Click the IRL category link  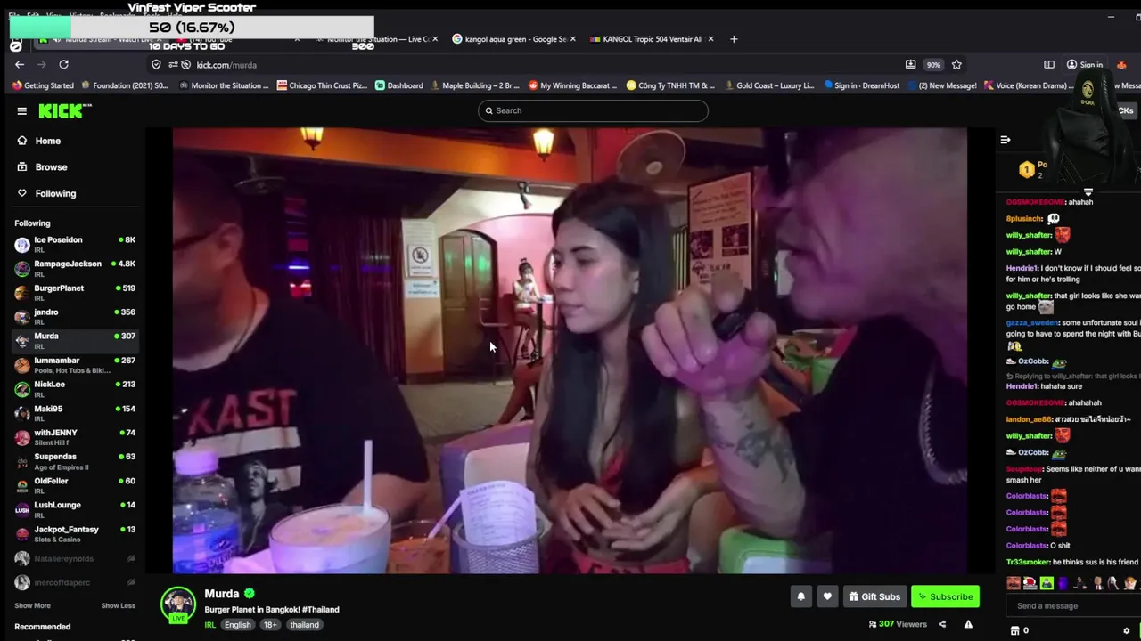(x=210, y=625)
